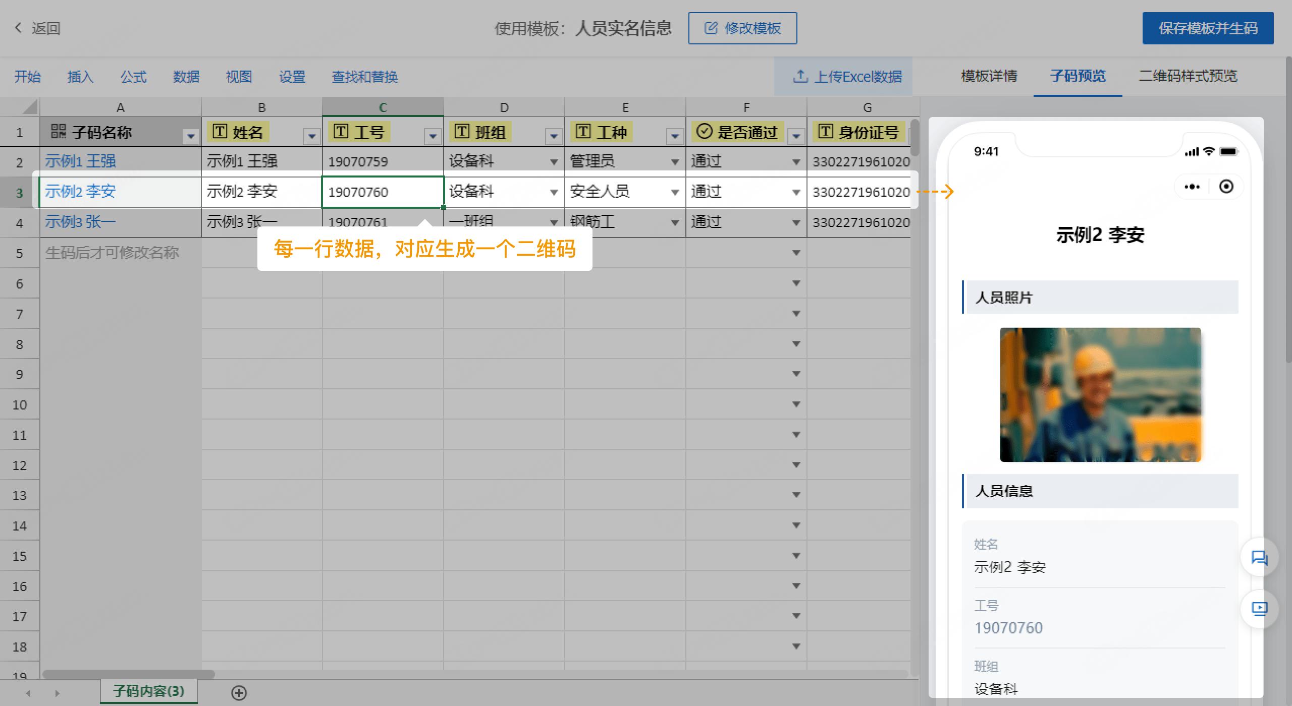Image resolution: width=1292 pixels, height=706 pixels.
Task: Click the more options icon in phone preview
Action: point(1193,186)
